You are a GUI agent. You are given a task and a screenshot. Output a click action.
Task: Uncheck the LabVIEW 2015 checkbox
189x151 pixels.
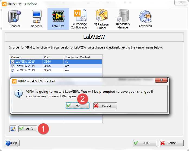point(12,62)
